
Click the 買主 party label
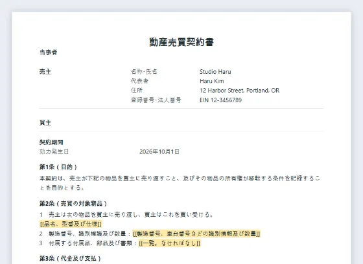[45, 123]
